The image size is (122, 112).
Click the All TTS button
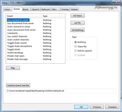coord(77,23)
